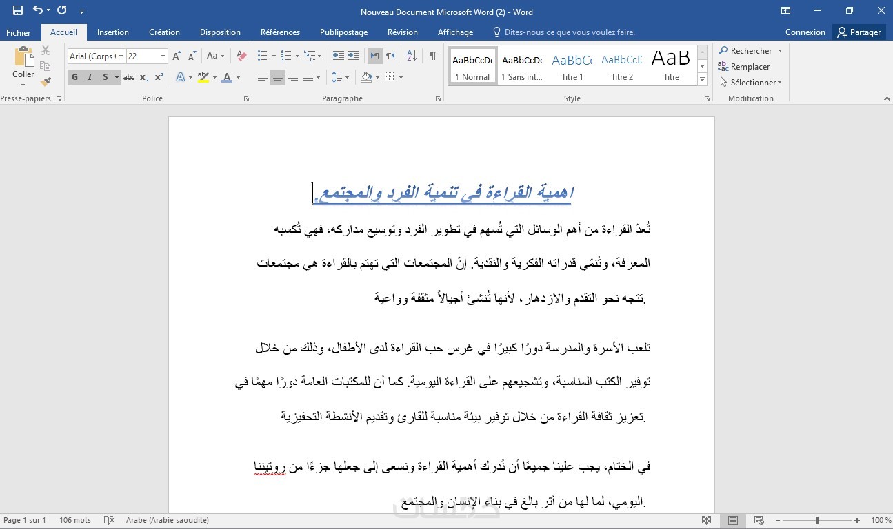
Task: Apply the text effects glowing A icon
Action: [181, 77]
